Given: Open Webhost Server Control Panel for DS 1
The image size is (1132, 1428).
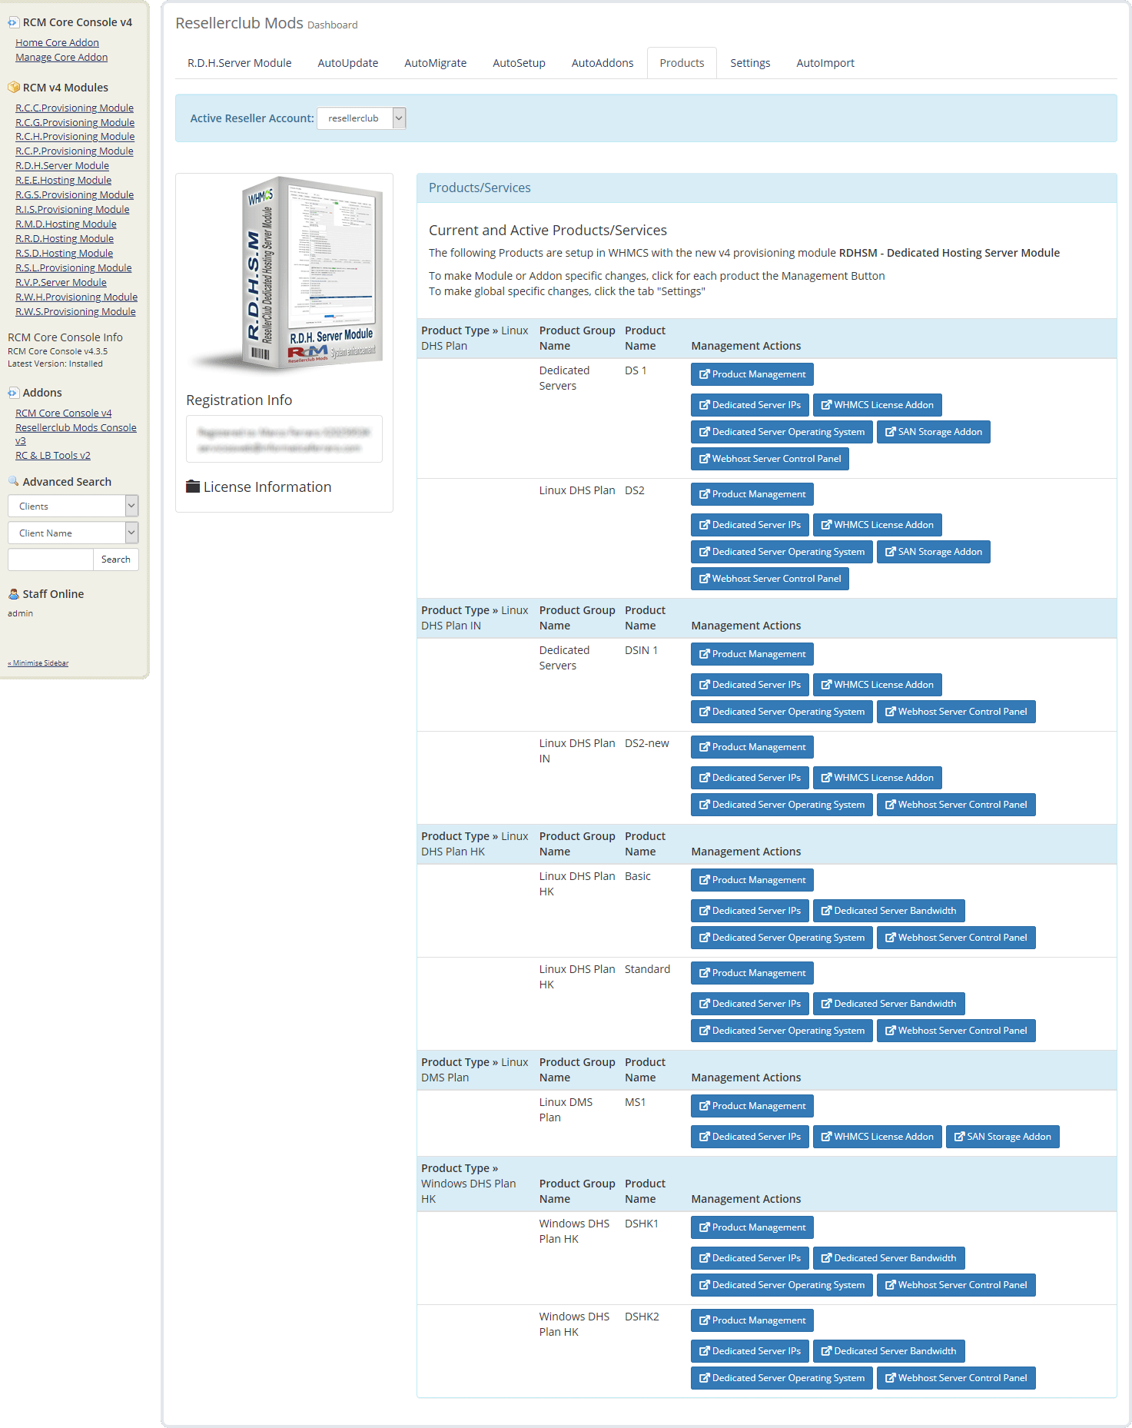Looking at the screenshot, I should [x=769, y=459].
